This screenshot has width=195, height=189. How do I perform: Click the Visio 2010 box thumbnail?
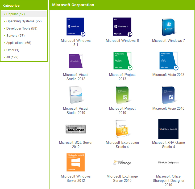click(168, 95)
